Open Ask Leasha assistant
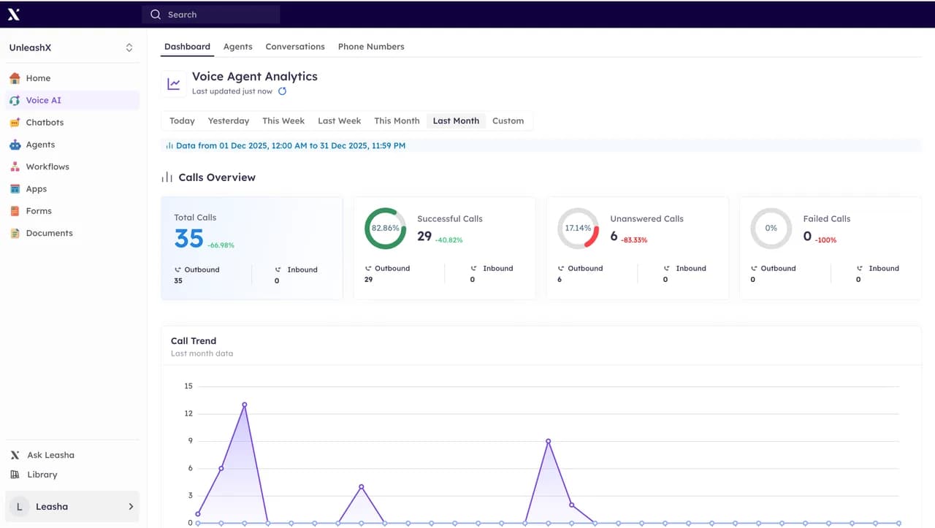Viewport: 935px width, 528px height. tap(50, 455)
